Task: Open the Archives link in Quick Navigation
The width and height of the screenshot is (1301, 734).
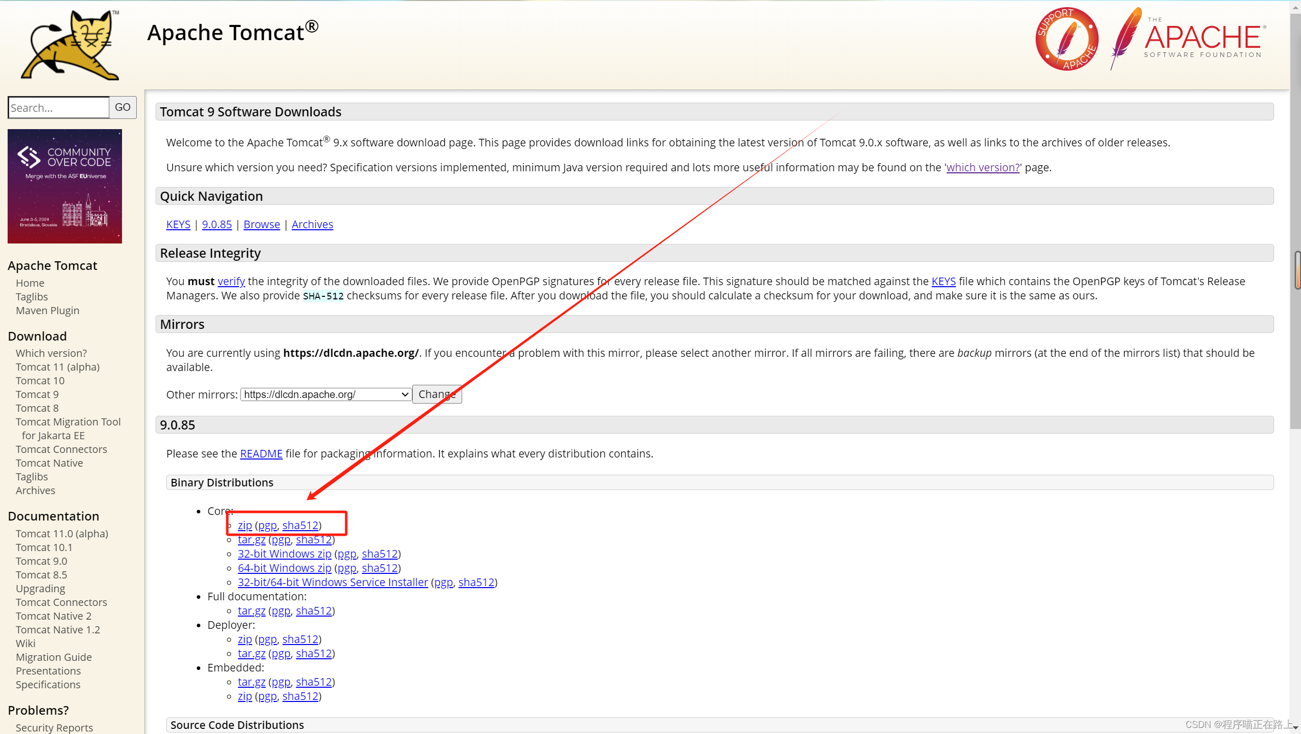Action: [312, 225]
